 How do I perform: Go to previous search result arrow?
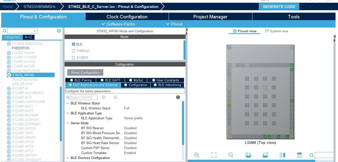(x=104, y=97)
